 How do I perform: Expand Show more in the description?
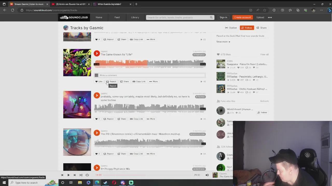pyautogui.click(x=223, y=42)
